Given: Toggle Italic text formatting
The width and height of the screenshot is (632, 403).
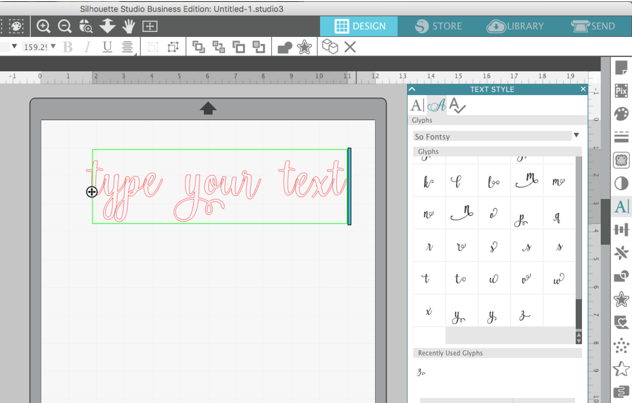Looking at the screenshot, I should click(x=88, y=48).
